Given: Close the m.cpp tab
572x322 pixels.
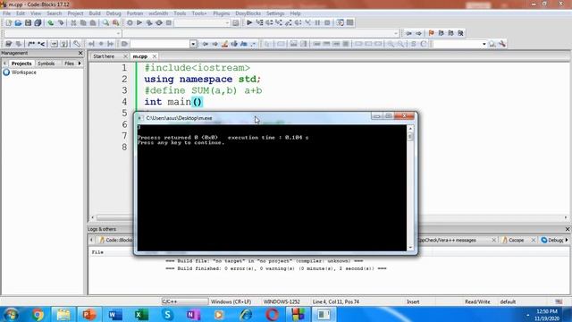Looking at the screenshot, I should 155,56.
